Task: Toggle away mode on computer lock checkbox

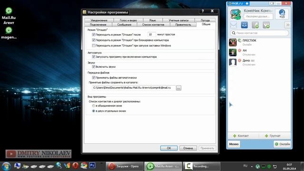Action: [94, 40]
